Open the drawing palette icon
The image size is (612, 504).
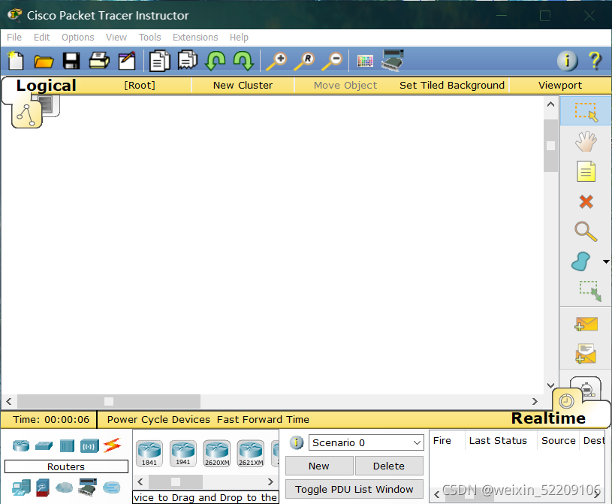pos(365,61)
